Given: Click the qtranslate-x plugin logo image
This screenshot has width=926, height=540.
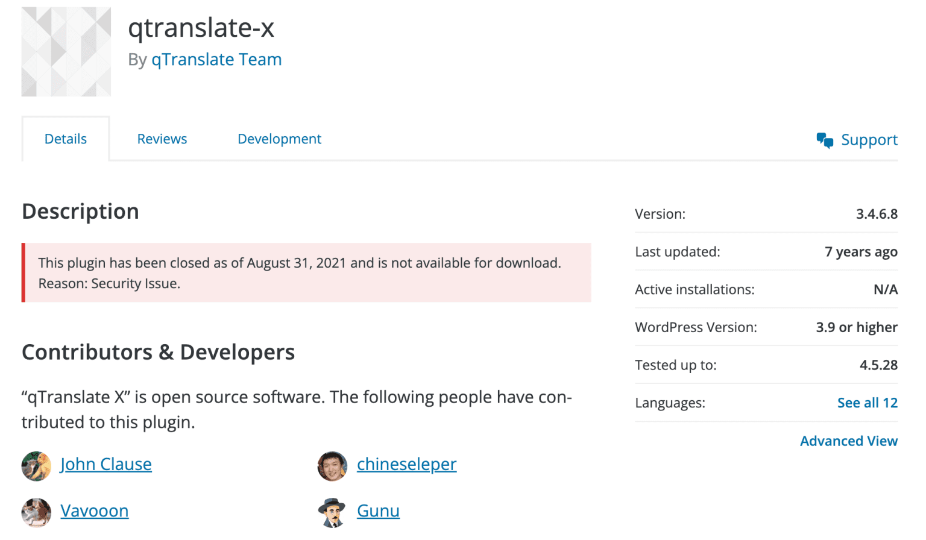Looking at the screenshot, I should tap(66, 51).
